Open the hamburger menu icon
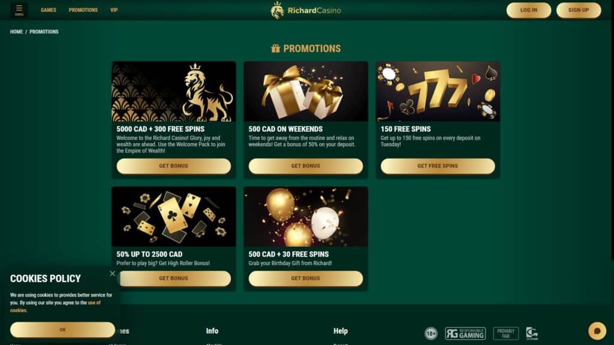The image size is (614, 345). pyautogui.click(x=19, y=10)
